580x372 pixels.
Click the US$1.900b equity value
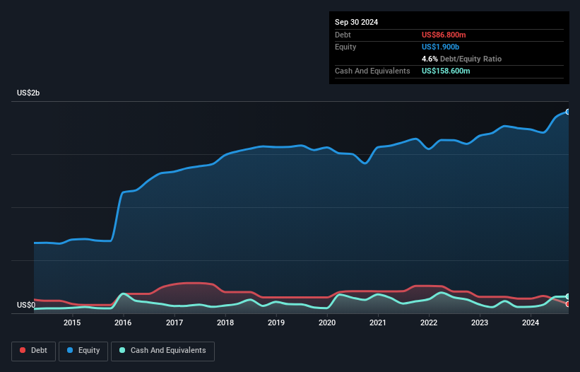pyautogui.click(x=441, y=47)
